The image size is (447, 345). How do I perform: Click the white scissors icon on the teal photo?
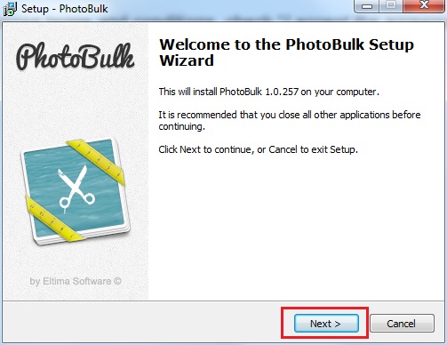76,189
